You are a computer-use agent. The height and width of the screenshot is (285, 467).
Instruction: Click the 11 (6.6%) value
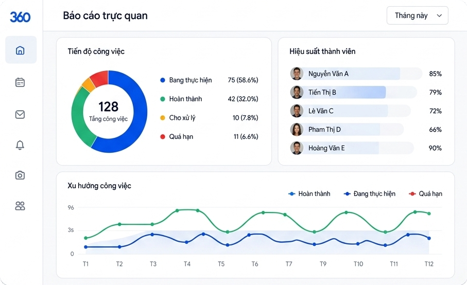click(x=246, y=136)
